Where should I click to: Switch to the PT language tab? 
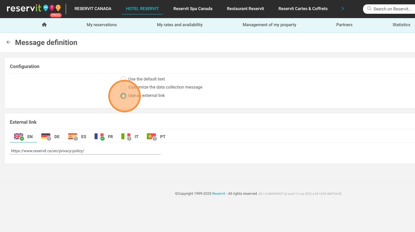(156, 136)
